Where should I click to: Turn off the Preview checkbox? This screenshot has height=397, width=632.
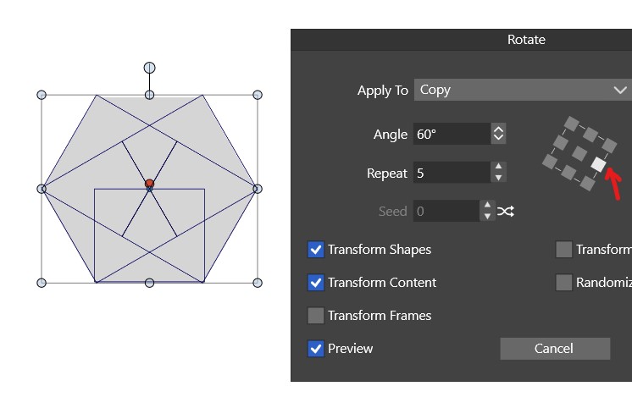315,349
